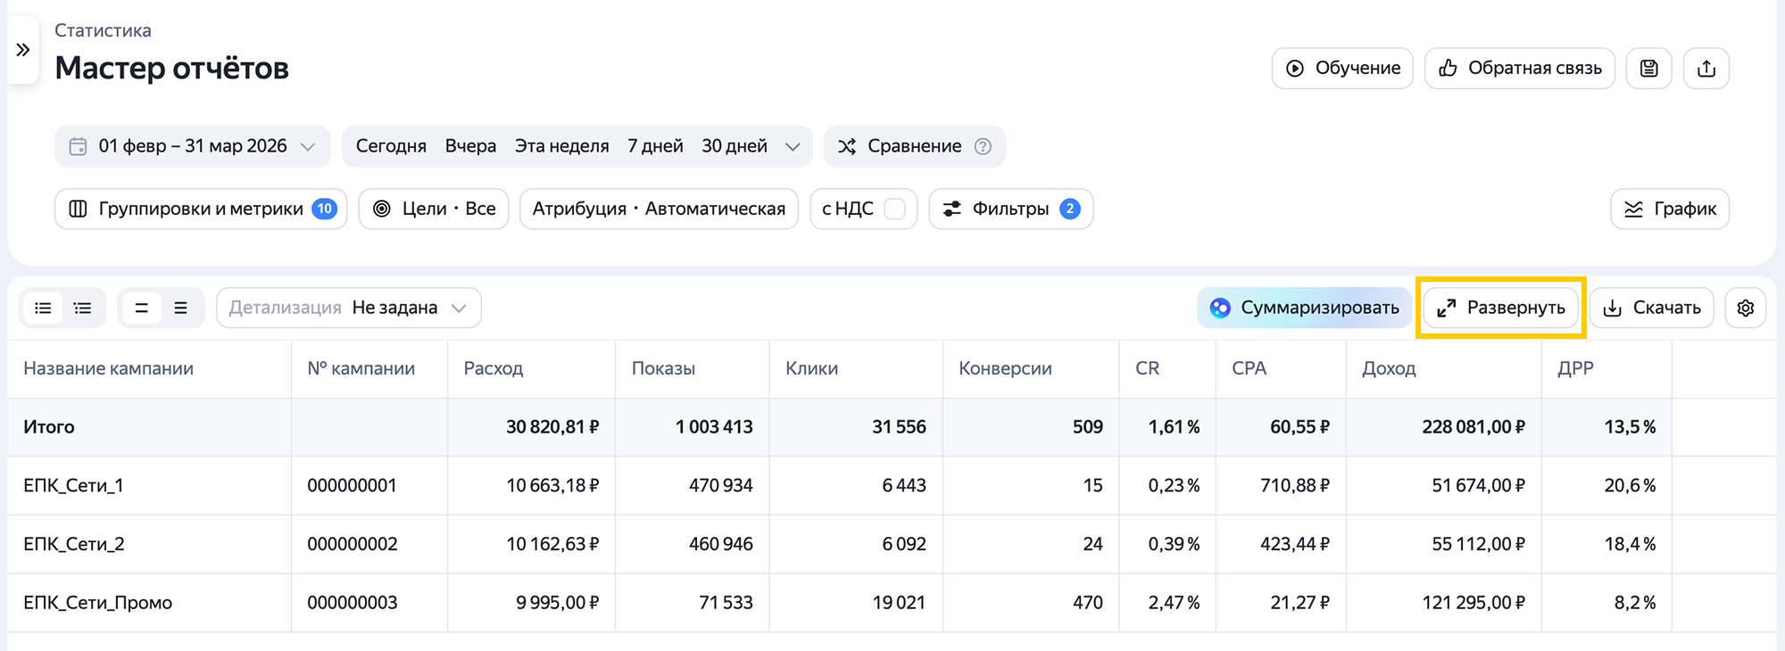Click Развернуть to expand the table
The height and width of the screenshot is (651, 1785).
tap(1500, 308)
